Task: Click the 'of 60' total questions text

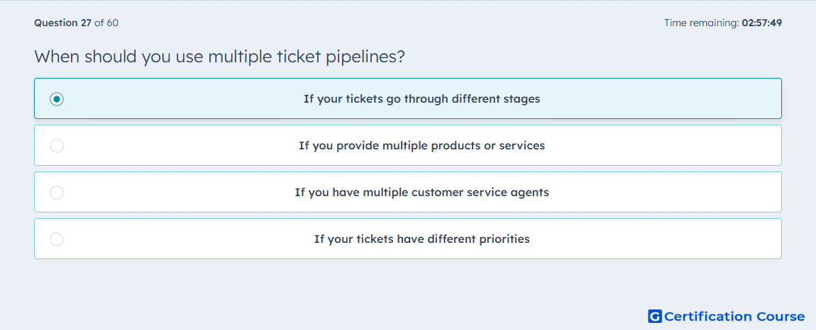Action: click(x=106, y=23)
